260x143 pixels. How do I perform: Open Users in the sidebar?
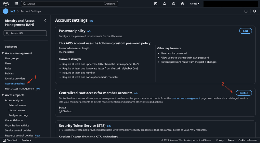pos(8,63)
